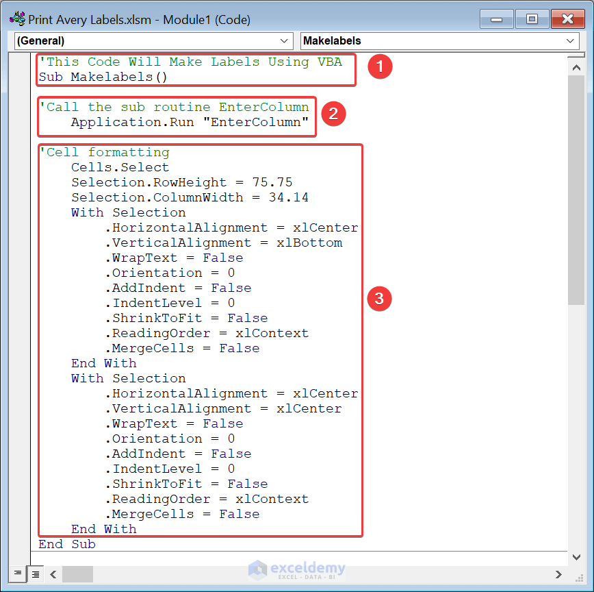Click the first End With line

tap(104, 363)
